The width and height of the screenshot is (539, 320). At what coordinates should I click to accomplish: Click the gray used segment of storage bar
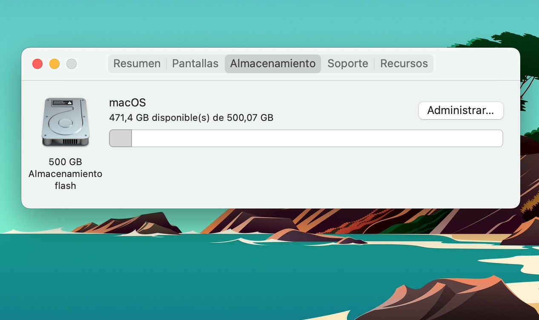(x=120, y=139)
